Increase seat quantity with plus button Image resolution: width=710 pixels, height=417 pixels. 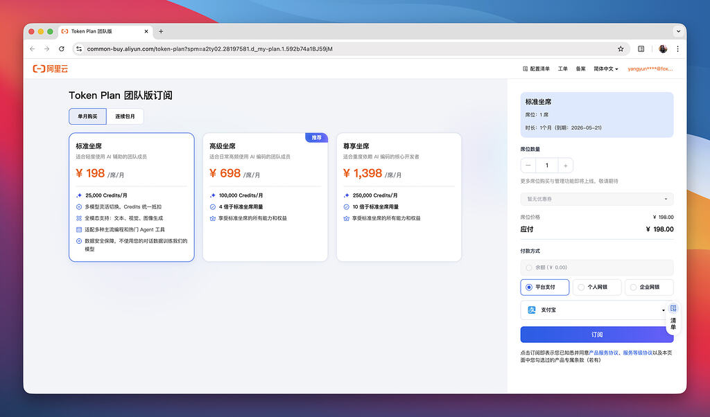(x=566, y=166)
